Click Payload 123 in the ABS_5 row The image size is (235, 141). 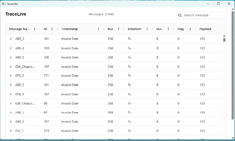(x=202, y=57)
